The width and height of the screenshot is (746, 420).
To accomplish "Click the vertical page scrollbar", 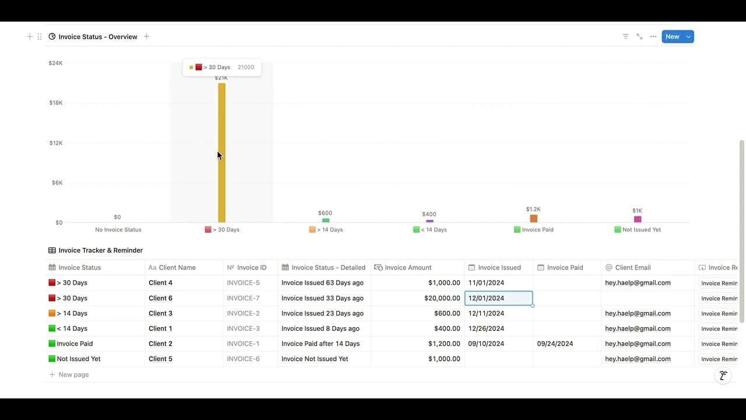I will click(x=742, y=231).
